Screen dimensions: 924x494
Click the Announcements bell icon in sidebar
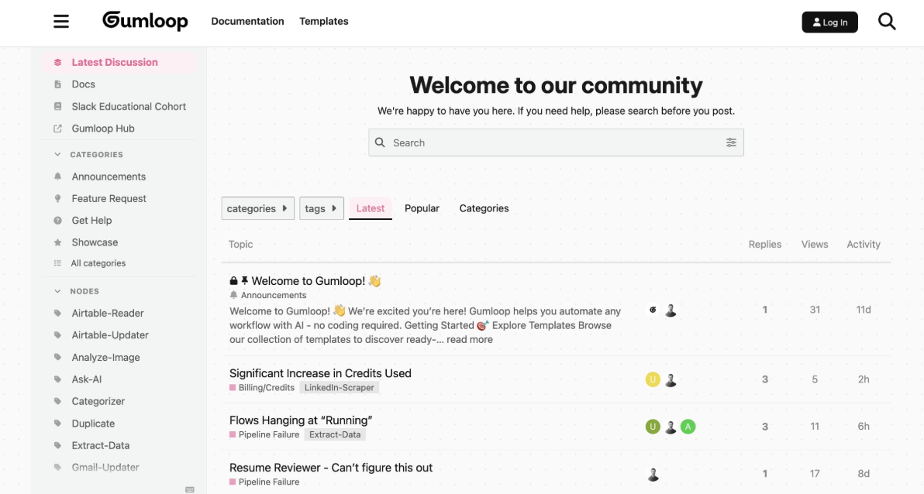point(57,176)
